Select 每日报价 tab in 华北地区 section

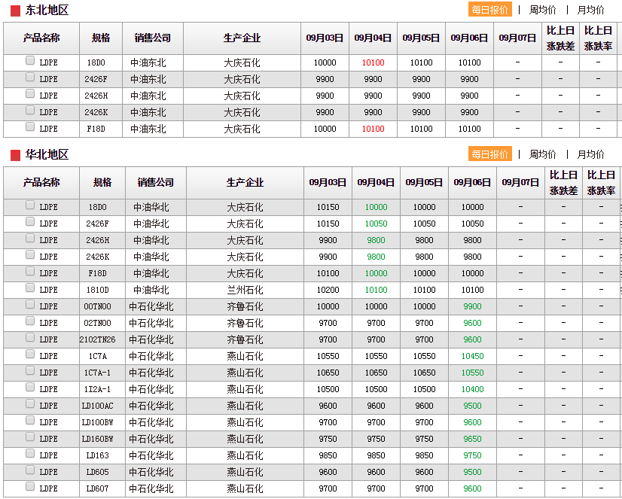coord(490,154)
